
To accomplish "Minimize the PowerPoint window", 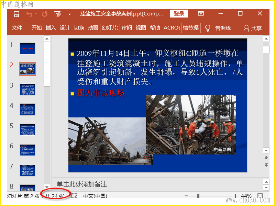I will pos(221,13).
